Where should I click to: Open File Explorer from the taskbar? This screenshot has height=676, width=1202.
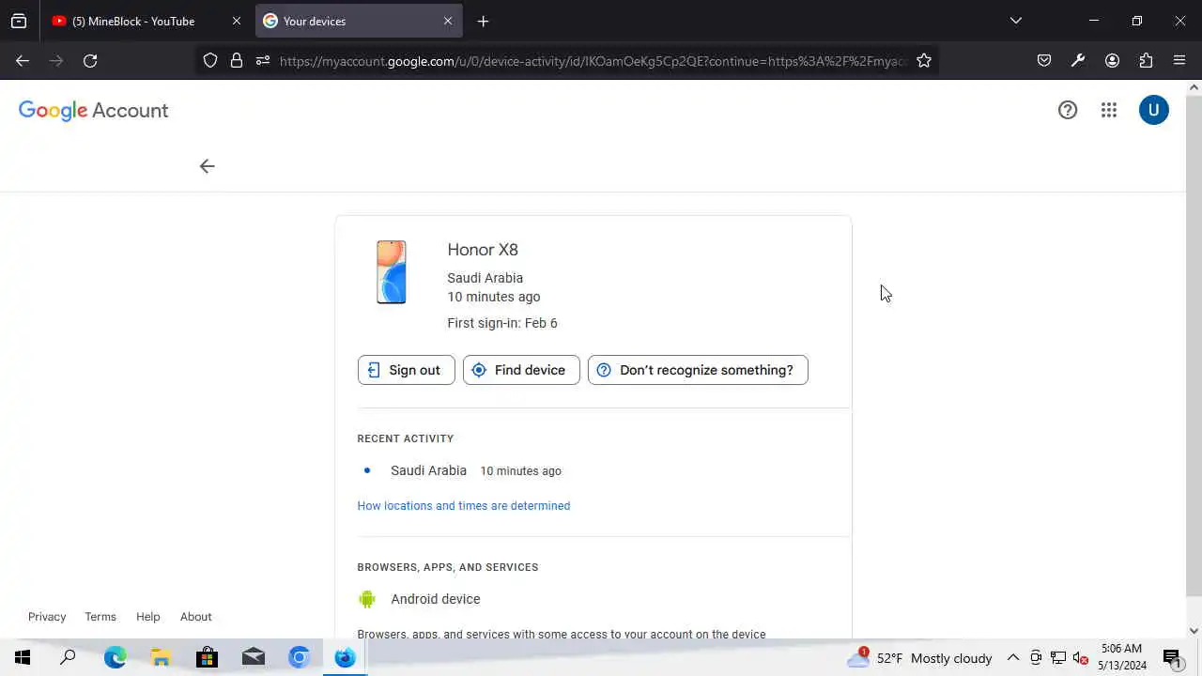point(161,657)
